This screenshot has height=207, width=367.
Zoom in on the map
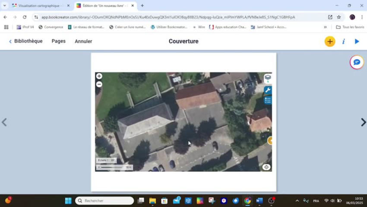(99, 76)
